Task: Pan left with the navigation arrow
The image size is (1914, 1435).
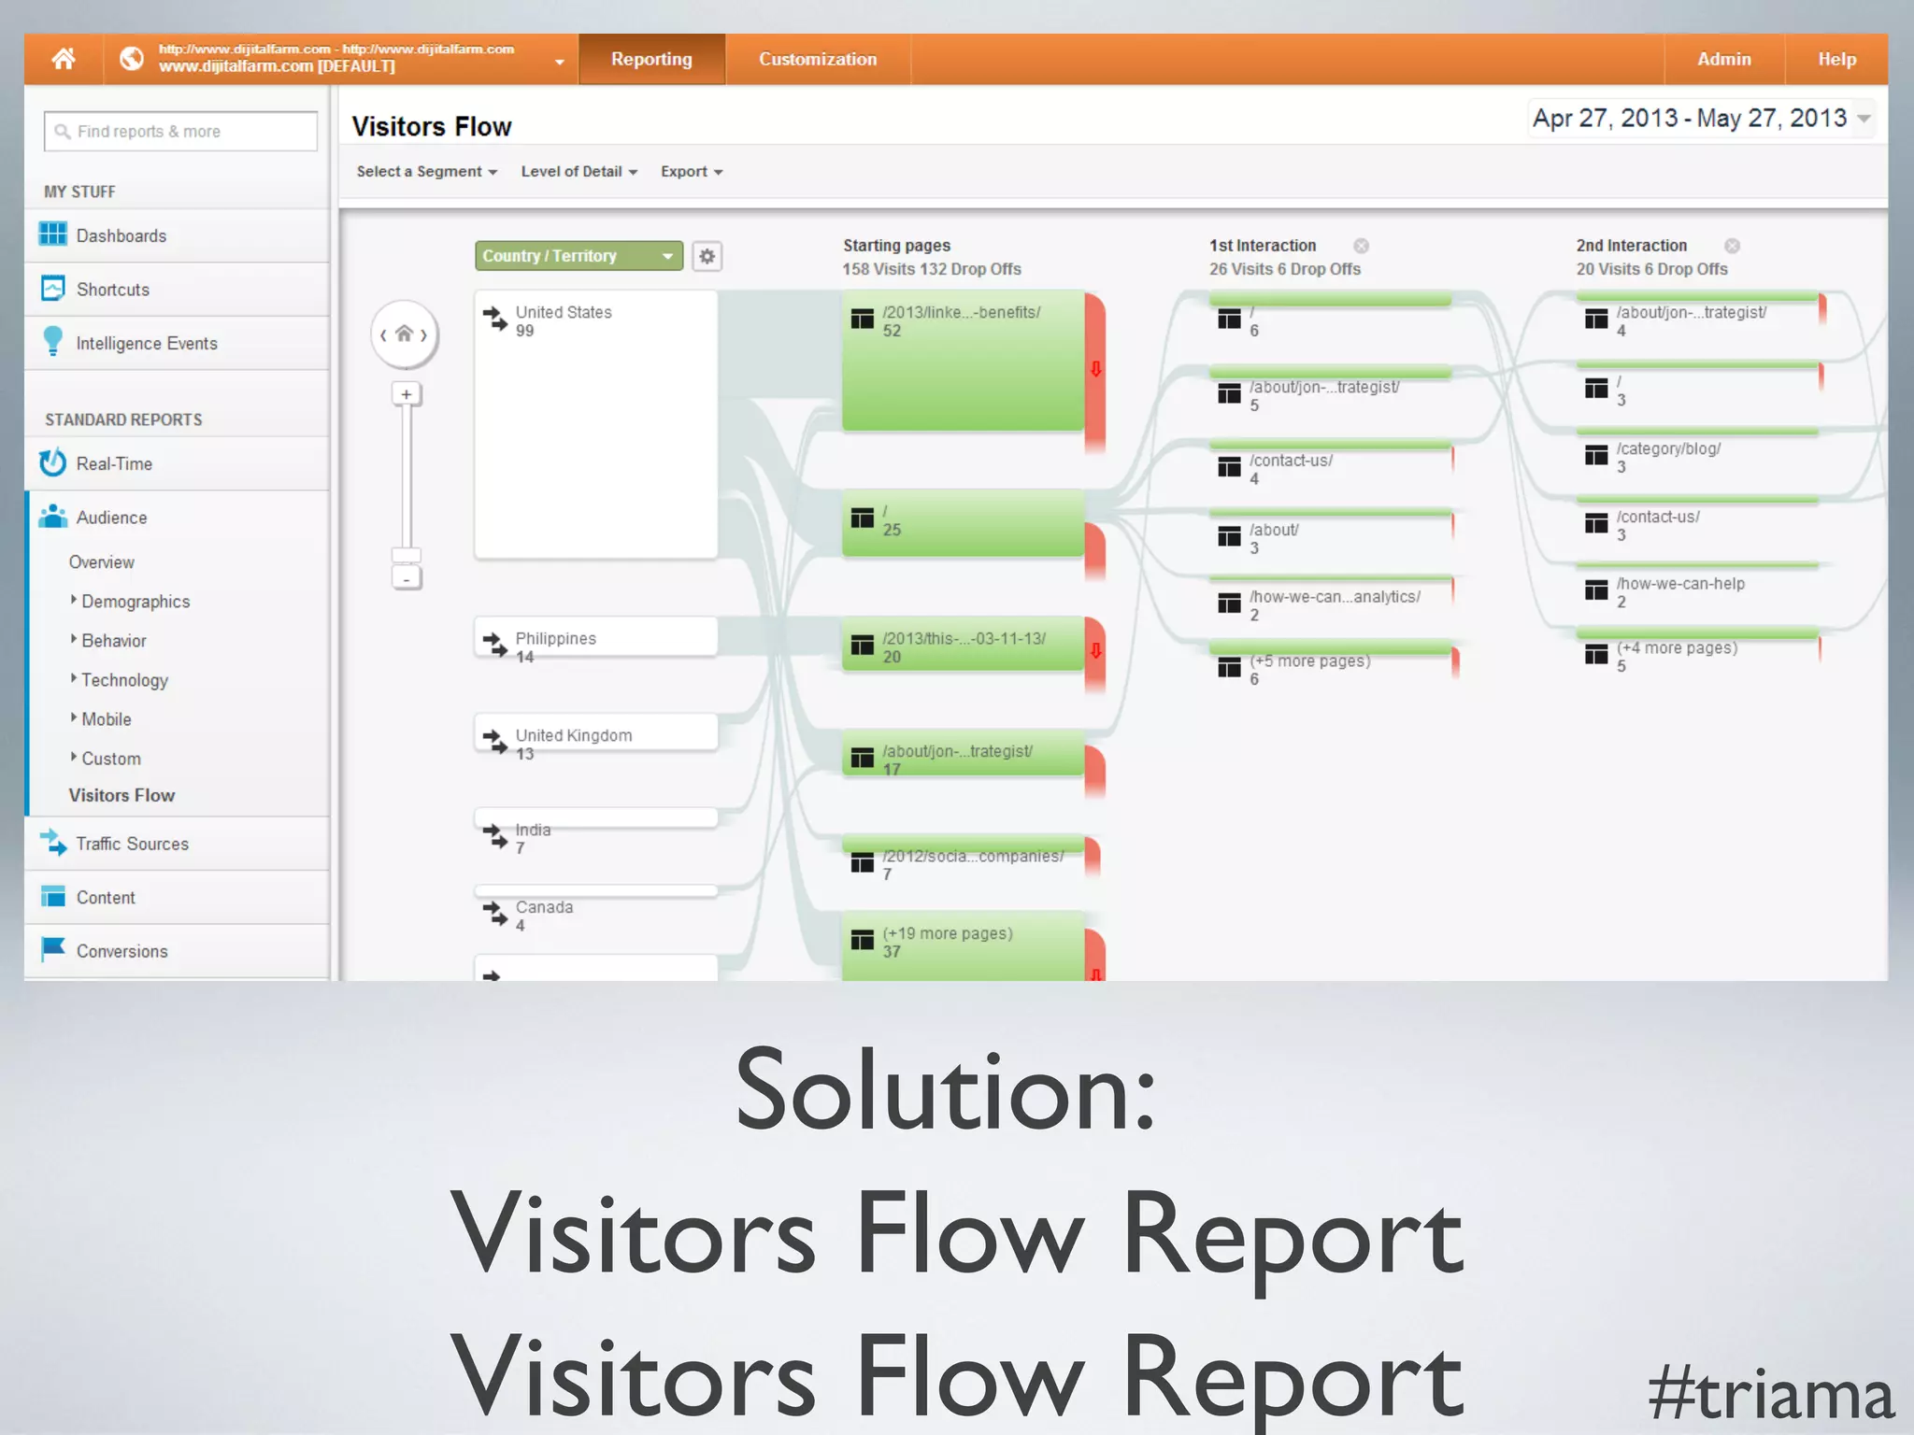Action: [383, 334]
